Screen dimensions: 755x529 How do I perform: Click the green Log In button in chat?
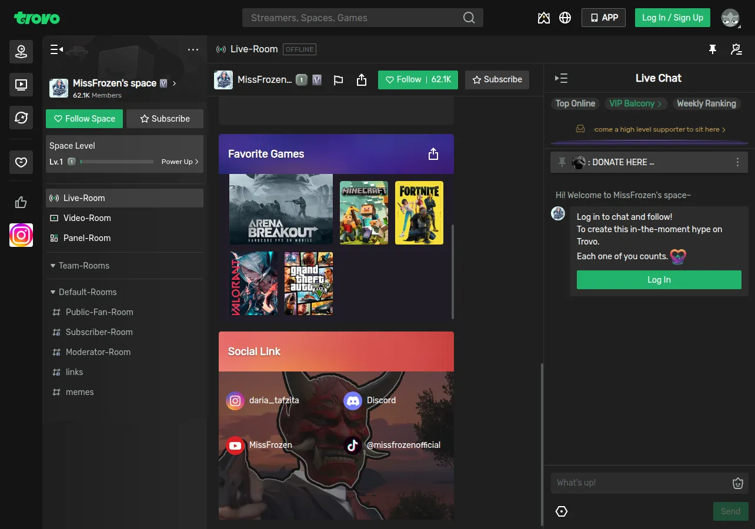[659, 280]
